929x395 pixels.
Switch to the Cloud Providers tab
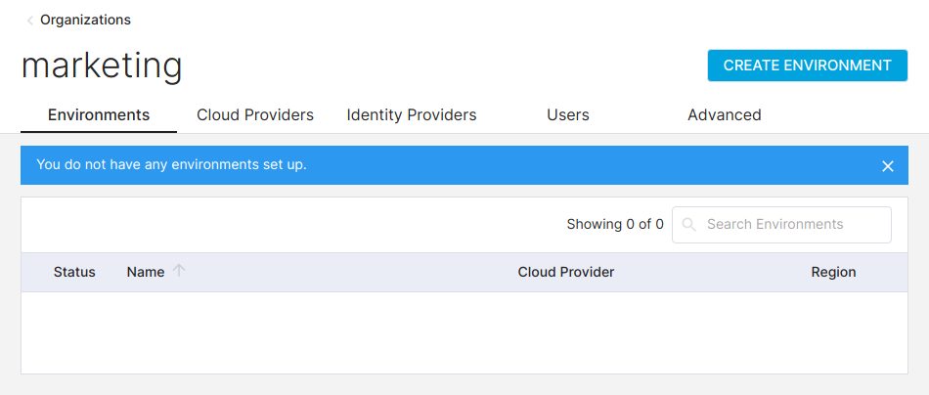[x=255, y=115]
